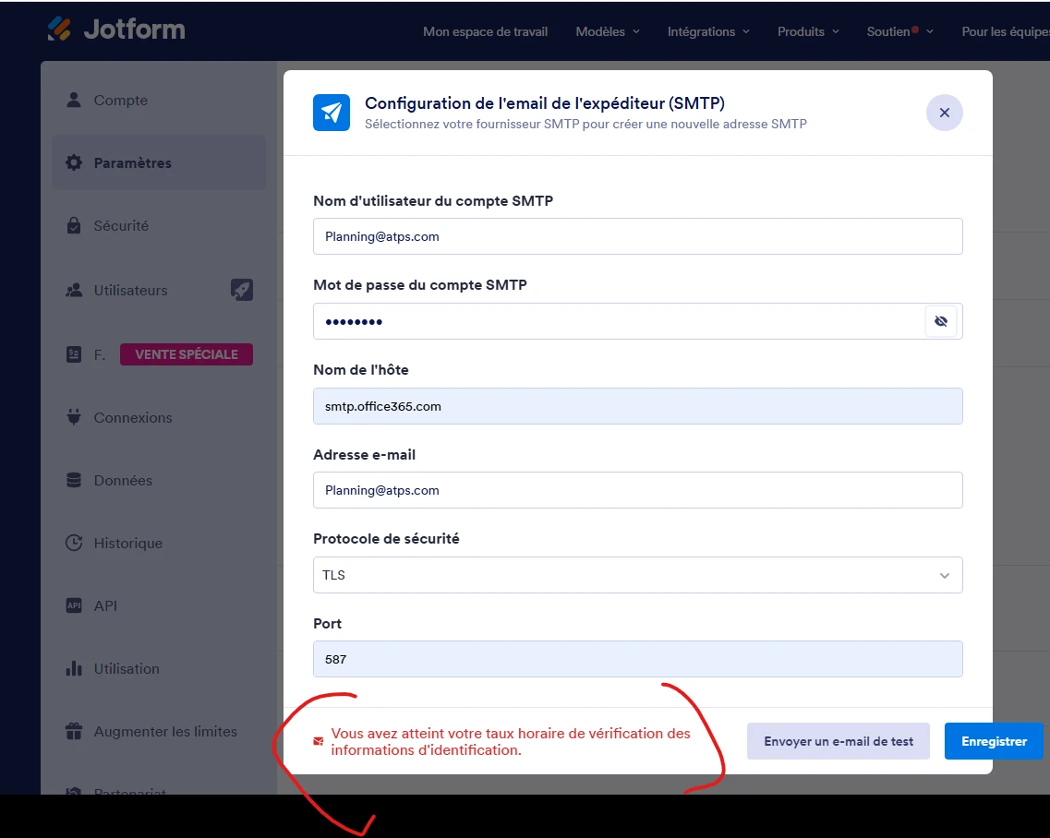The width and height of the screenshot is (1050, 838).
Task: Save with the Enregistrer button
Action: coord(994,740)
